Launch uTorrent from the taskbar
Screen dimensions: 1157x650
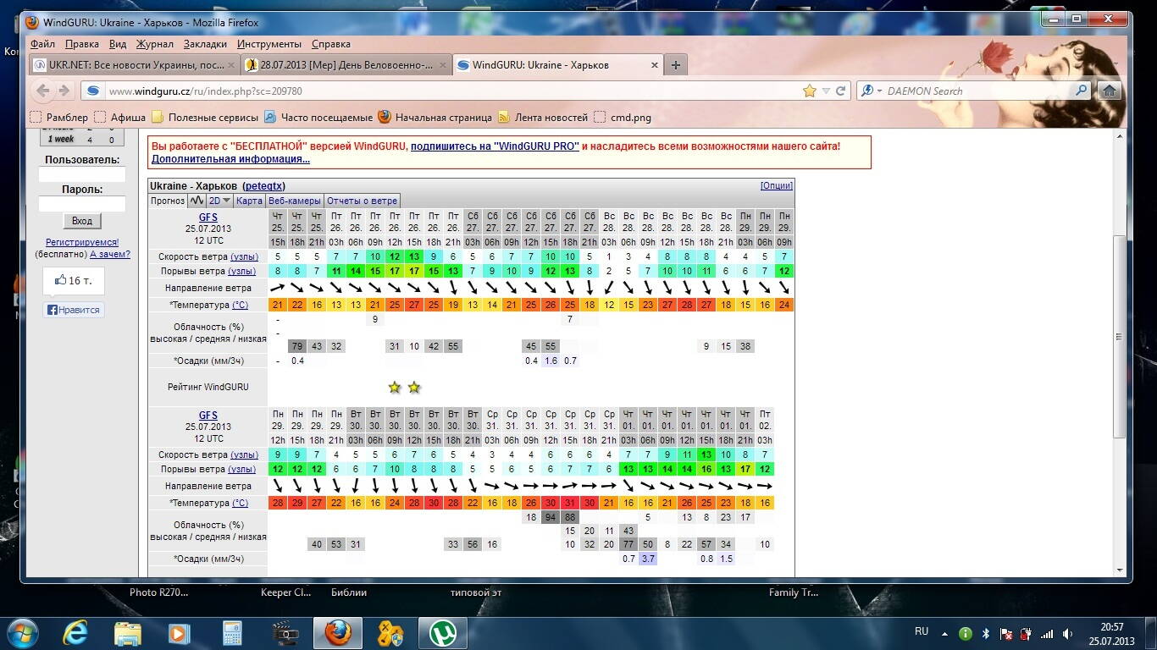[440, 632]
